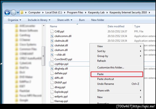
Task: Click Kaspersky Internet Security 2010 breadcrumb
Action: 128,12
